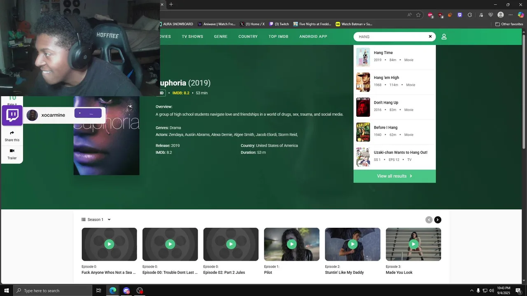Image resolution: width=527 pixels, height=296 pixels.
Task: Open AURA SNOWBOARD bookmark
Action: pos(177,24)
